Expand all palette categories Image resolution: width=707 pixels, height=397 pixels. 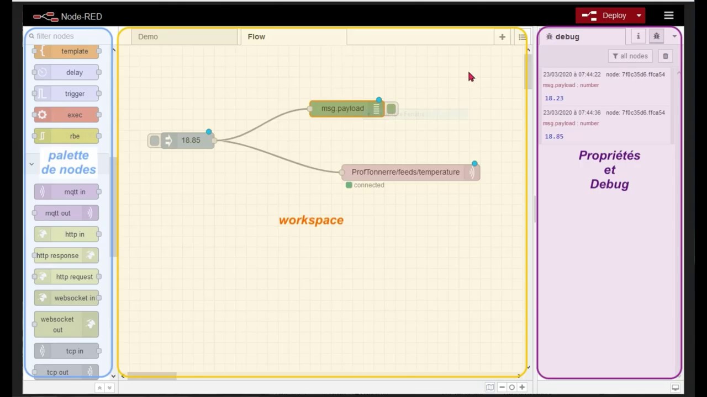[109, 388]
